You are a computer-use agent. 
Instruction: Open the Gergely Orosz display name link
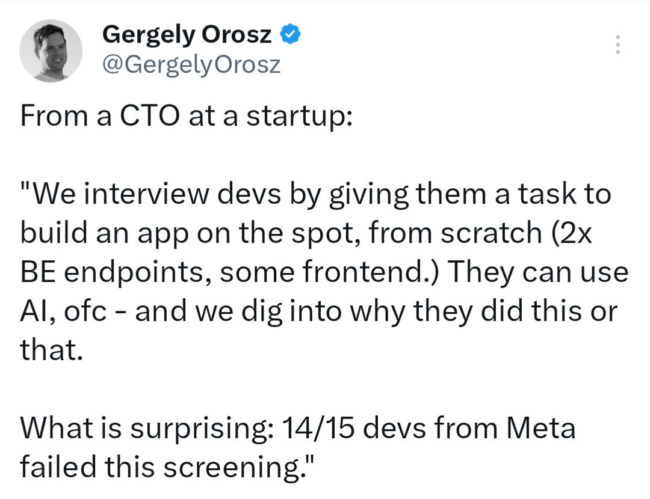[187, 34]
